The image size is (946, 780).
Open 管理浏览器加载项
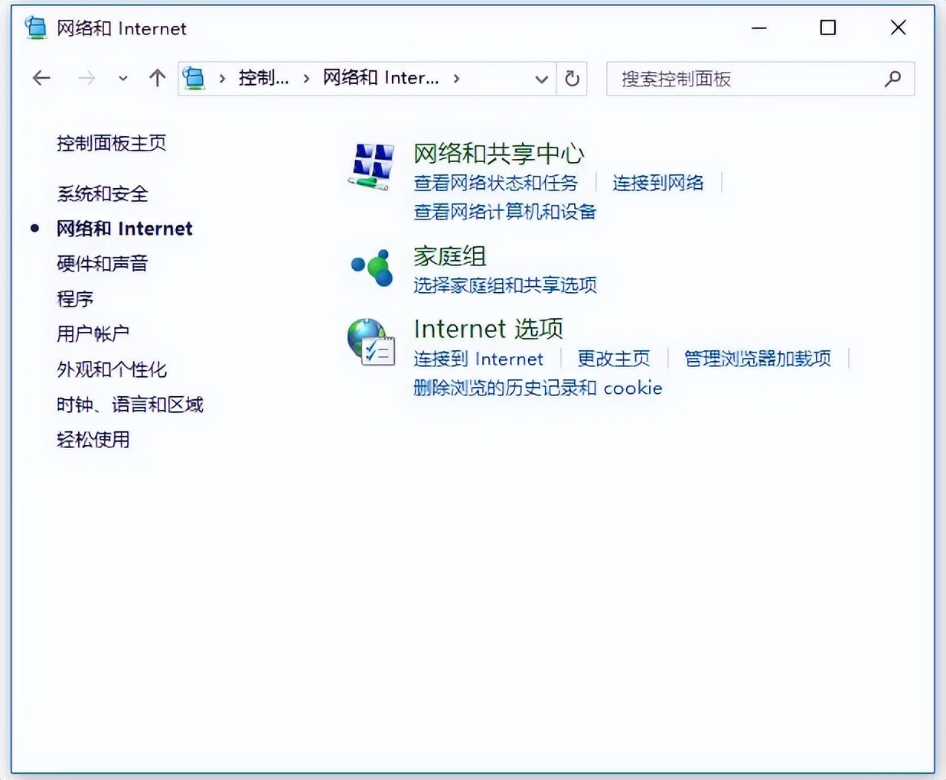click(757, 359)
